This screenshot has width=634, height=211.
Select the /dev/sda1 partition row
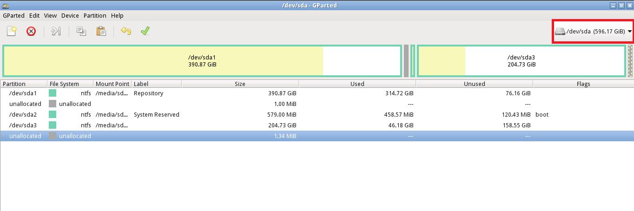click(317, 93)
